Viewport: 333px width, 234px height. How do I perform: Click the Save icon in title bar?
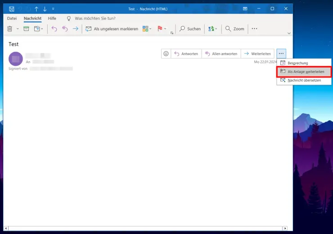(12, 9)
